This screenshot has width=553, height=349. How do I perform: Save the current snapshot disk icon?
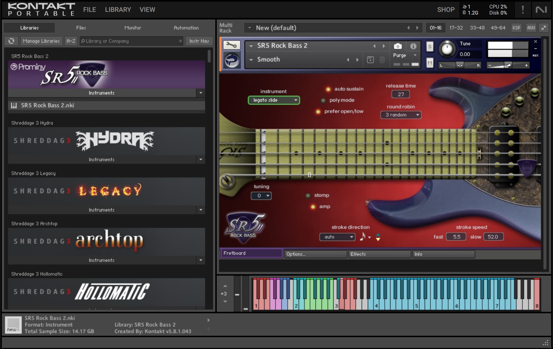pos(370,59)
